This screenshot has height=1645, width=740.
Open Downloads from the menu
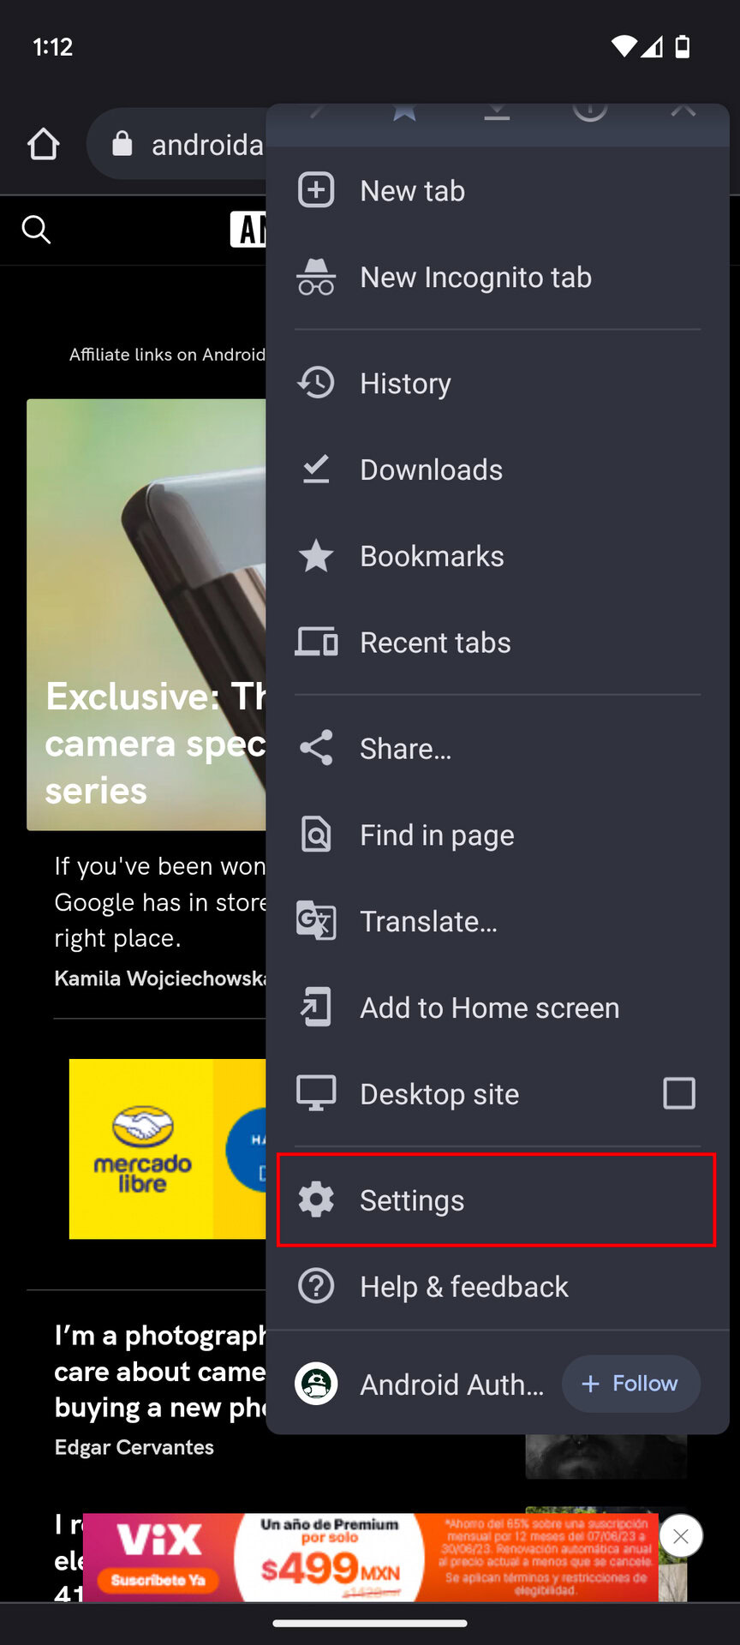click(x=498, y=470)
